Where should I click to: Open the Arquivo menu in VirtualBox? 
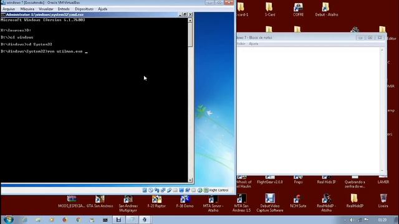[9, 9]
